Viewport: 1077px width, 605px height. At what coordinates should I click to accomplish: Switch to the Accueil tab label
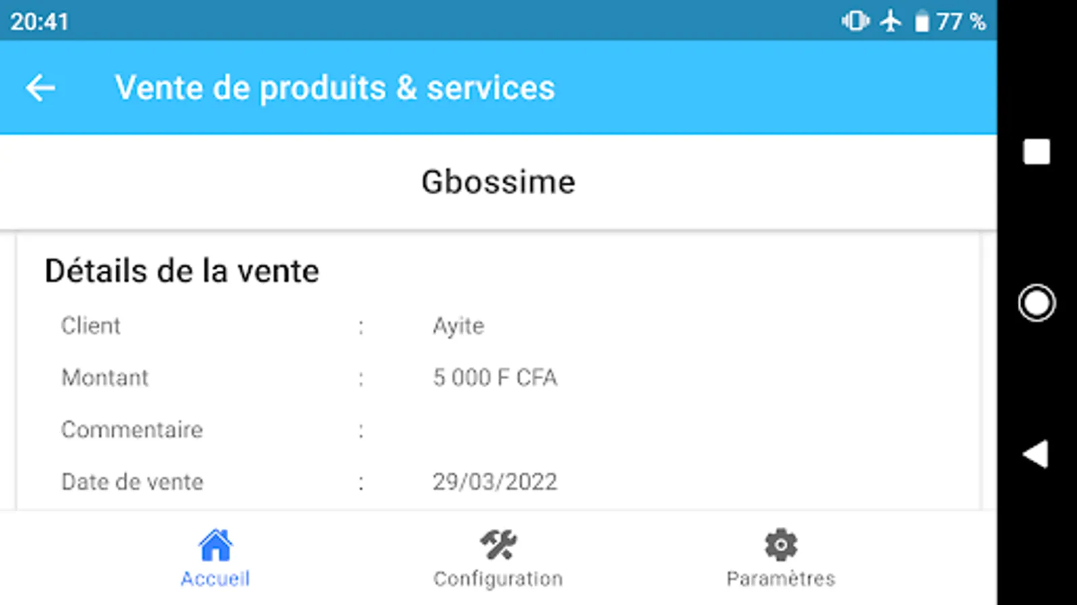[215, 579]
